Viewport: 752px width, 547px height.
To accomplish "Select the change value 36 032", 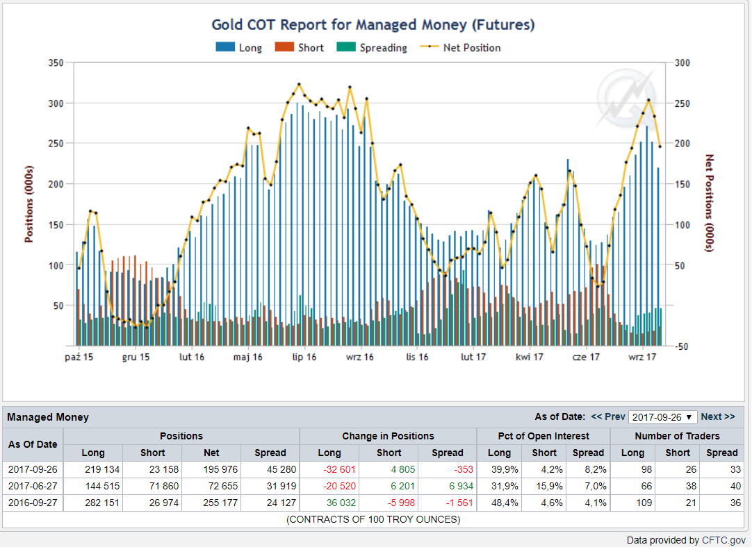I will point(341,503).
